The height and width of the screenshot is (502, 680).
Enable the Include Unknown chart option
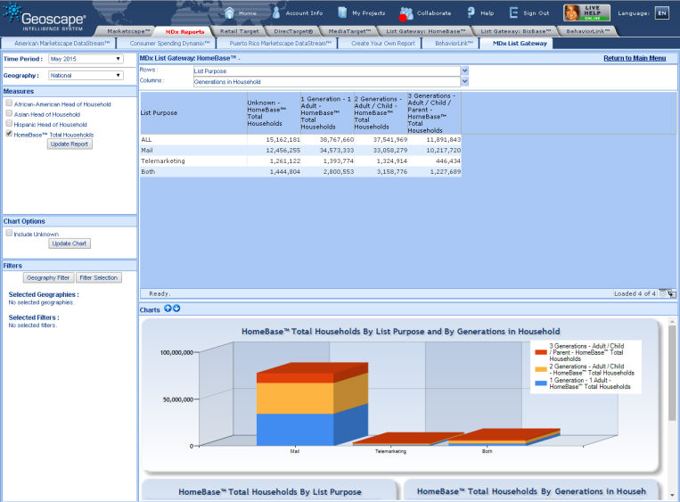[x=9, y=233]
